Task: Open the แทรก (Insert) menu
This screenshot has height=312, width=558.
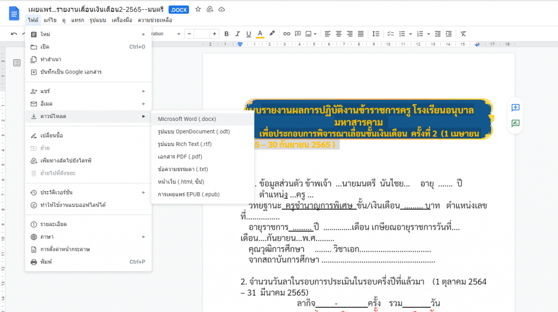Action: [77, 20]
